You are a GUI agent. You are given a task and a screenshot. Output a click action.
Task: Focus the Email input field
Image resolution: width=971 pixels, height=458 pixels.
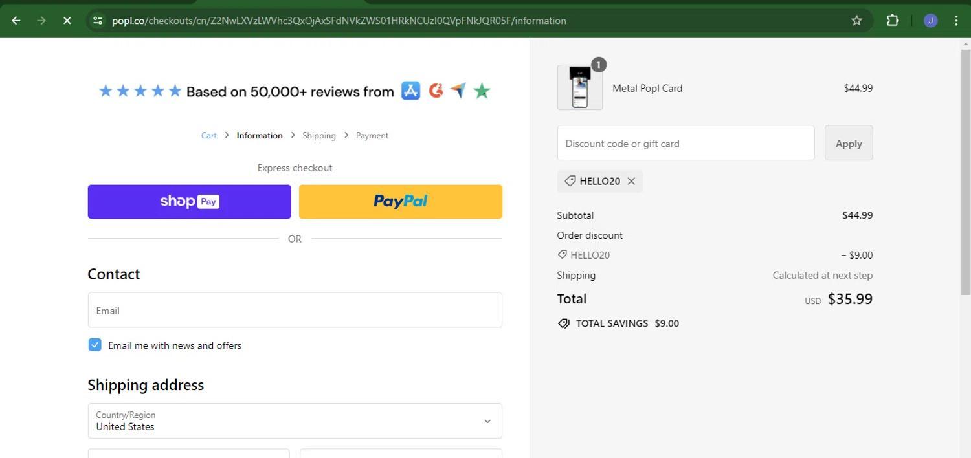tap(295, 311)
